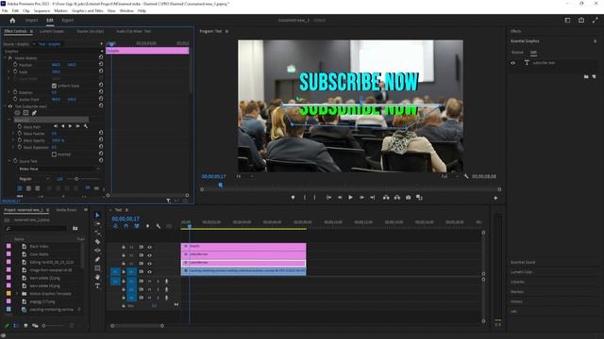Viewport: 604px width, 339px height.
Task: Click the Extract button
Action: coord(397,198)
